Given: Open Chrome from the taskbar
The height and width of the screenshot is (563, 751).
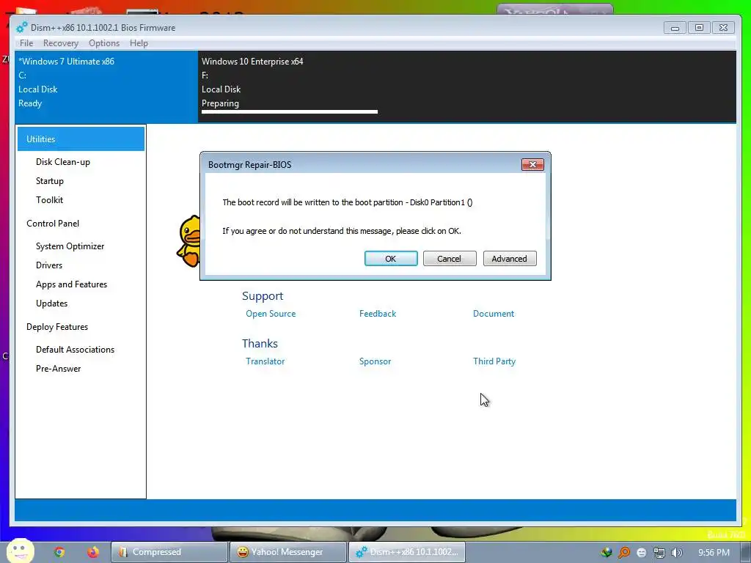Looking at the screenshot, I should [59, 552].
